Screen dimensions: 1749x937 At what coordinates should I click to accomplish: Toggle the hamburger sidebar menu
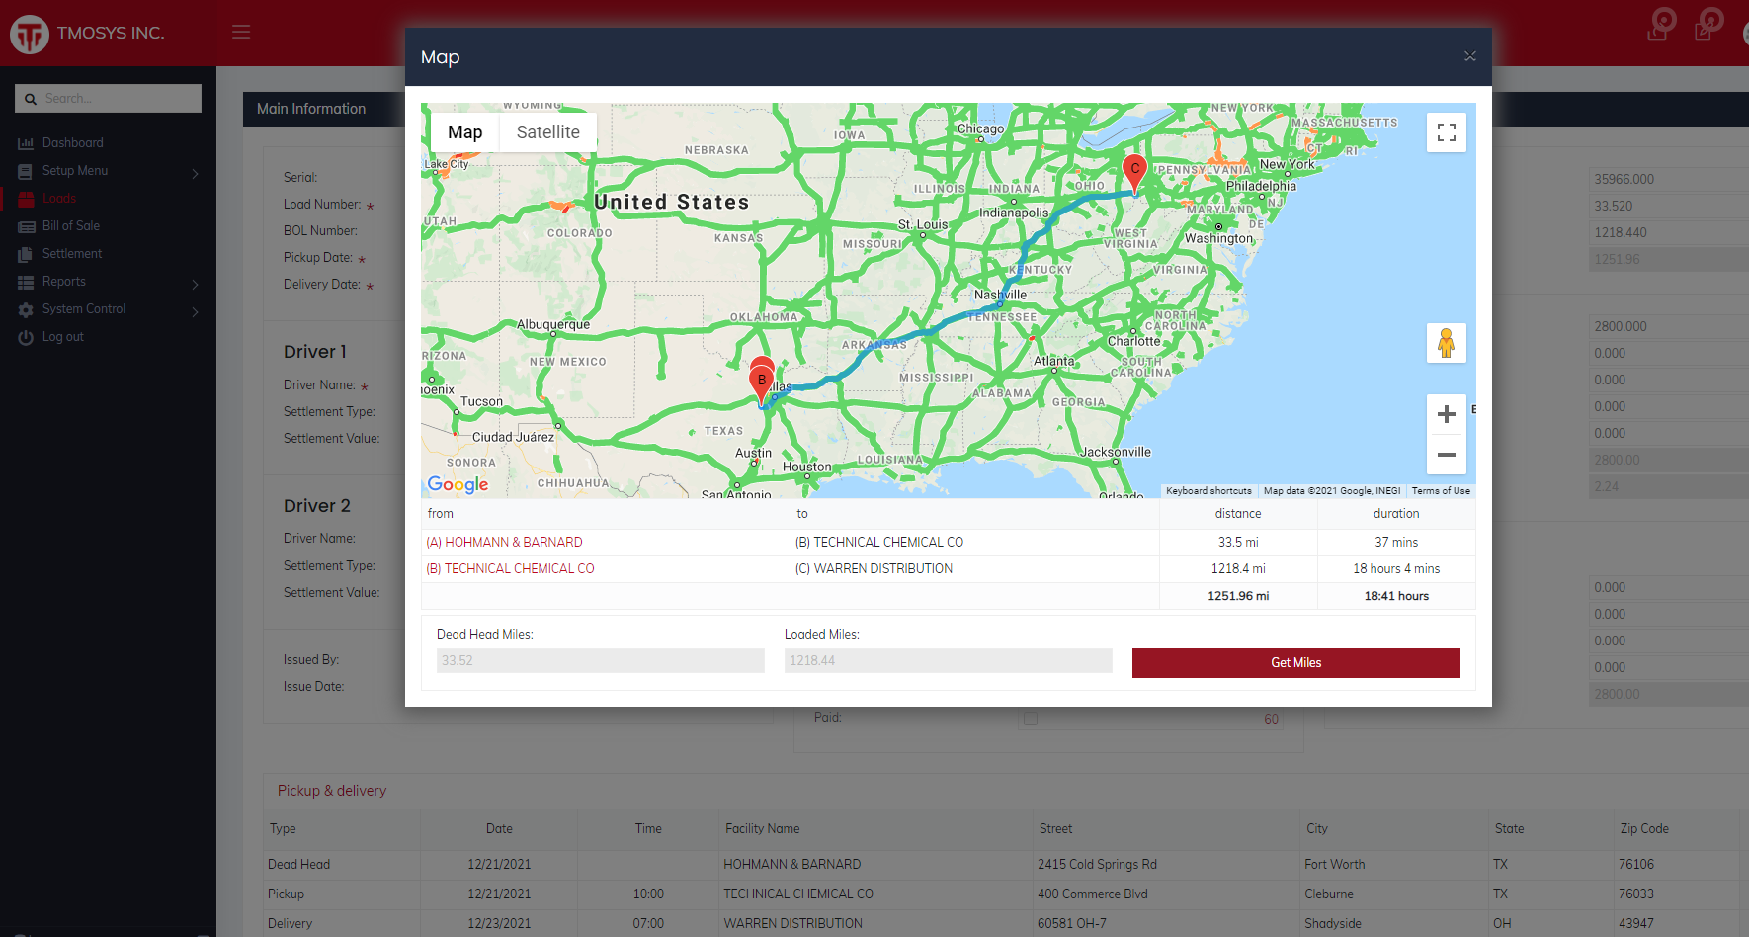tap(241, 32)
